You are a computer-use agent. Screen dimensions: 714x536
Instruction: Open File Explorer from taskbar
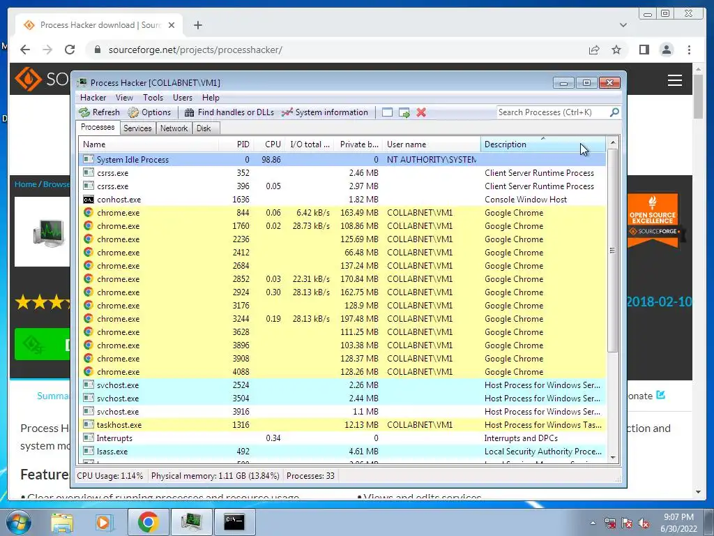pyautogui.click(x=62, y=522)
